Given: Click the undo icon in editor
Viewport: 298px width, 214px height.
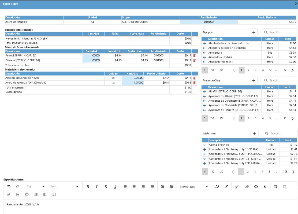Looking at the screenshot, I should click(9, 187).
